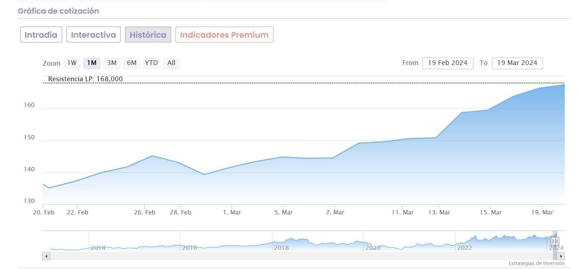Select the 1M zoom range

click(92, 63)
